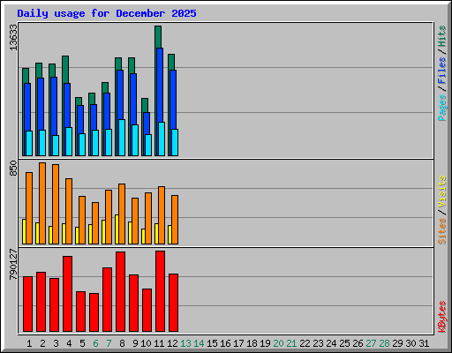Click the yellow Visits bar for day 8

tap(117, 229)
